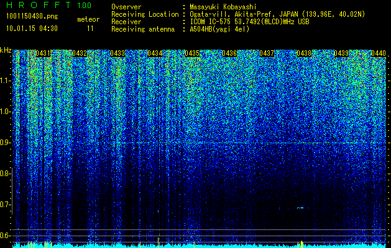Screen dimensions: 391x248
Task: Click the 0431 time marker
Action: click(x=43, y=53)
